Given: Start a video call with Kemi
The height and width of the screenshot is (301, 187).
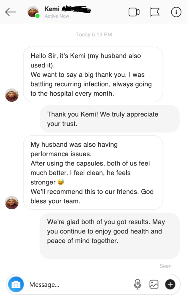Looking at the screenshot, I should (134, 12).
